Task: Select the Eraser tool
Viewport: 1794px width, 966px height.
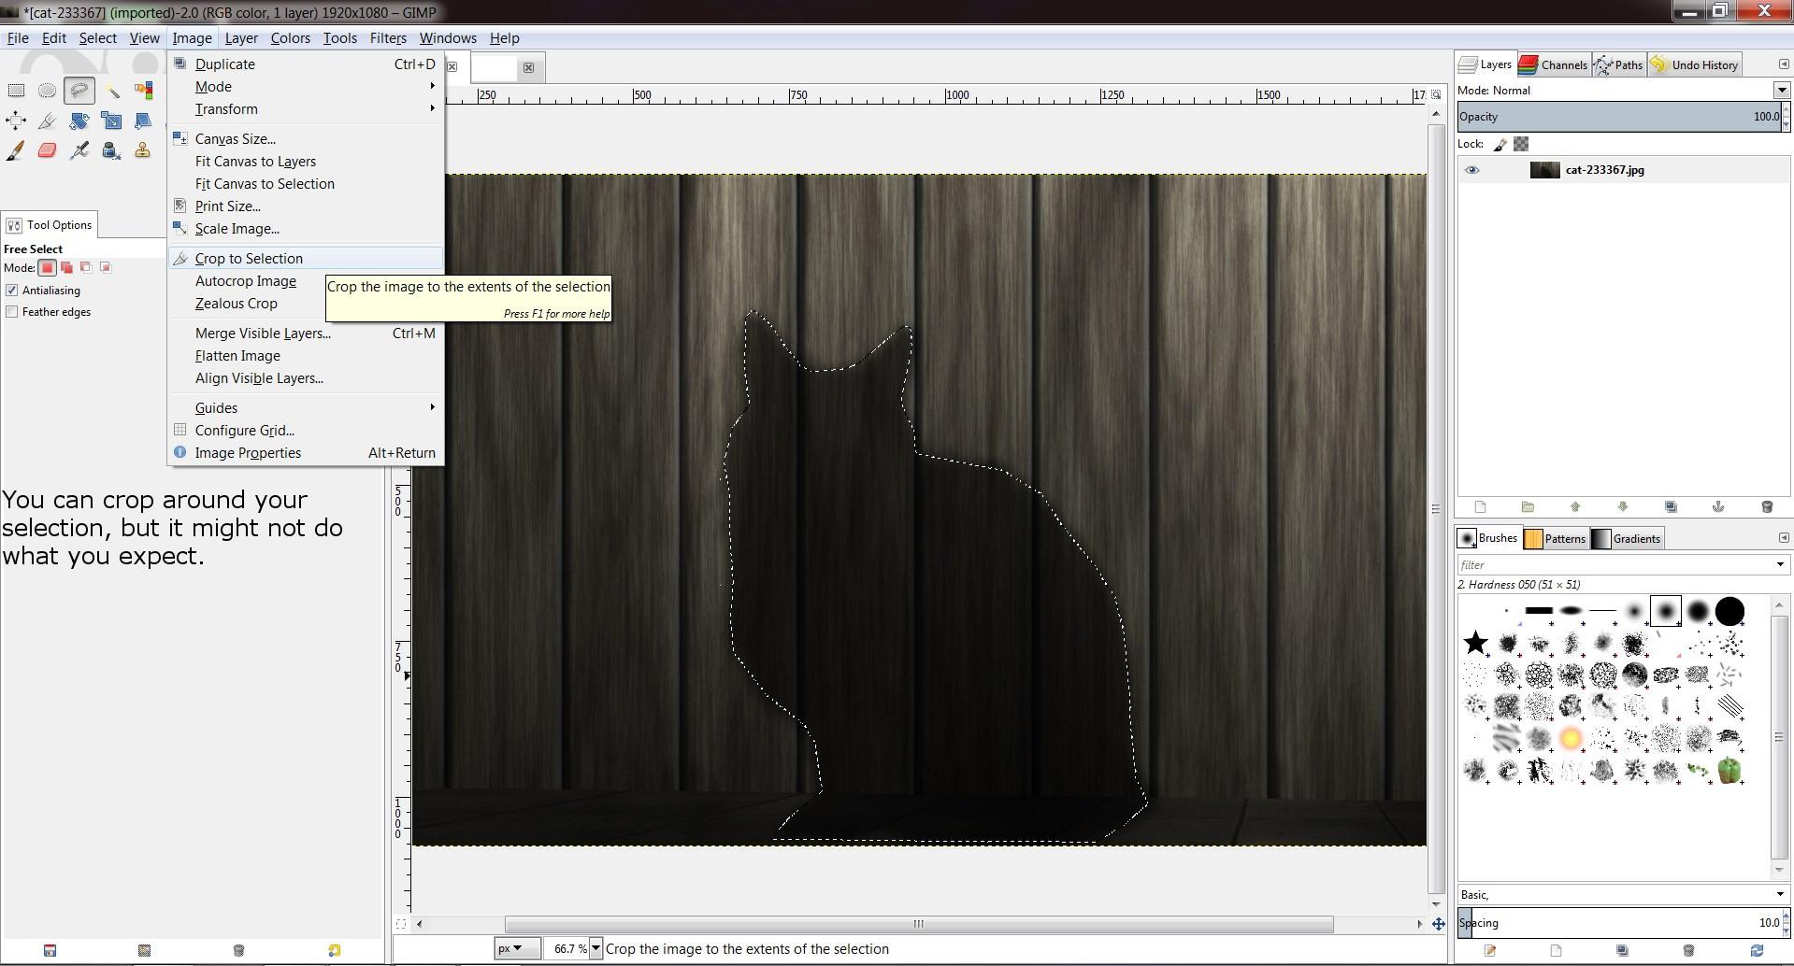Action: [x=47, y=150]
